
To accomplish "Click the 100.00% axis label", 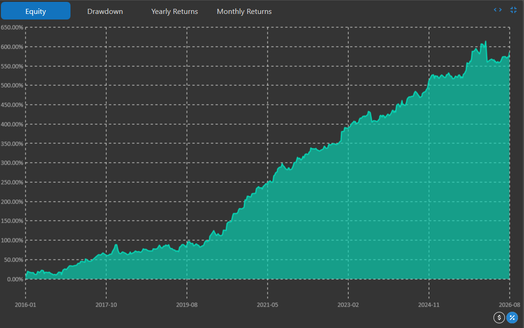I will (12, 240).
